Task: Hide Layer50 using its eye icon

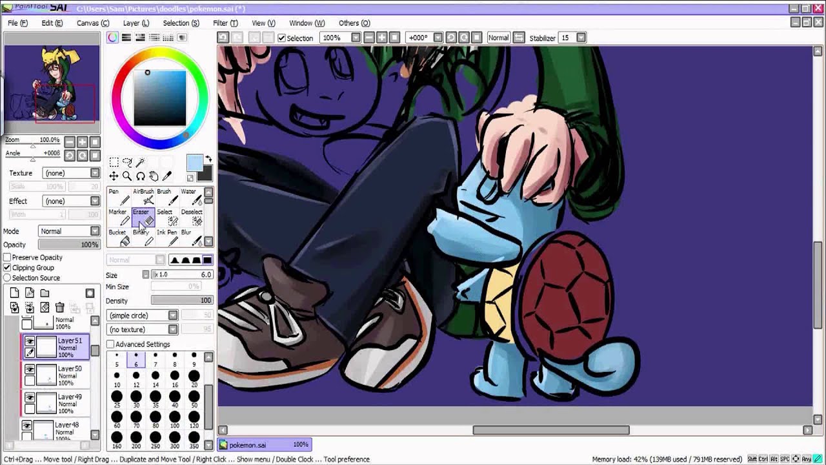Action: [30, 369]
